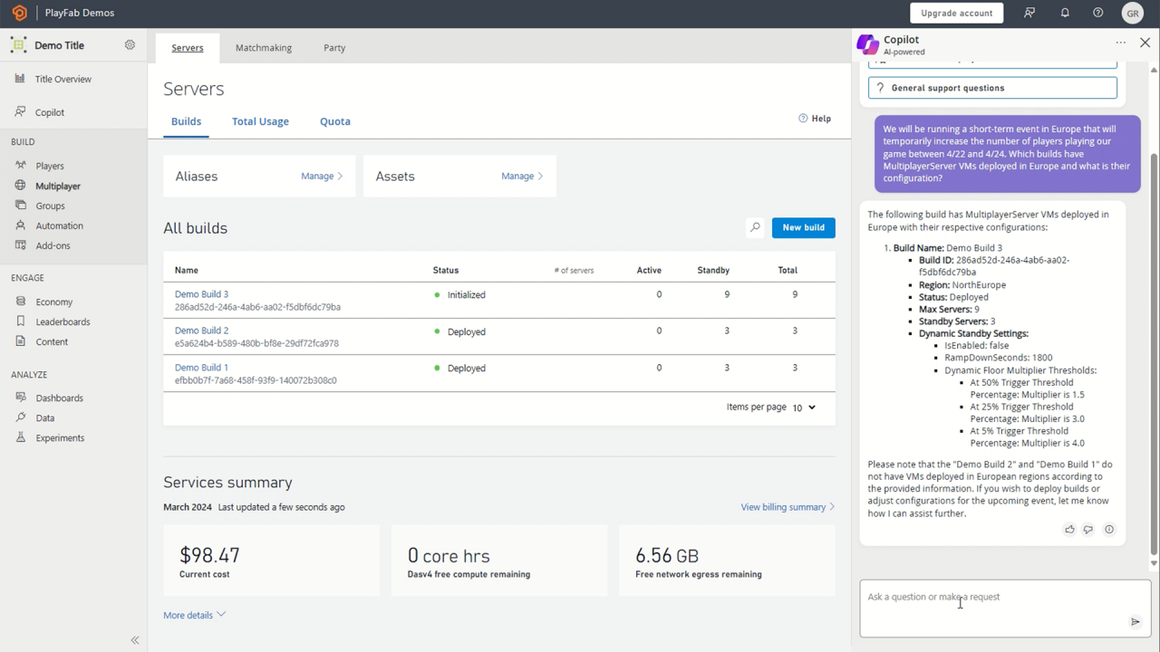Expand More details in Services summary
The height and width of the screenshot is (652, 1160).
tap(194, 615)
